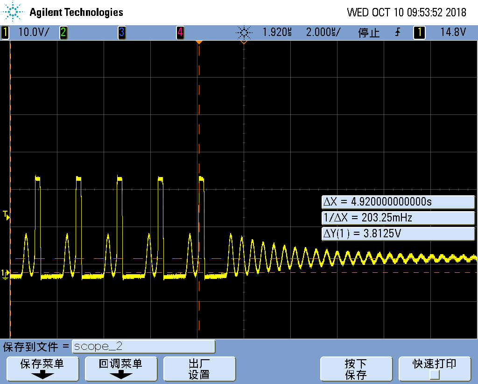Open the 保存菜单 save menu
478x384 pixels.
coord(42,369)
